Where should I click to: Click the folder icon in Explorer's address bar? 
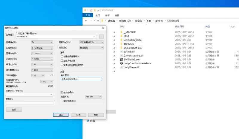click(x=102, y=21)
